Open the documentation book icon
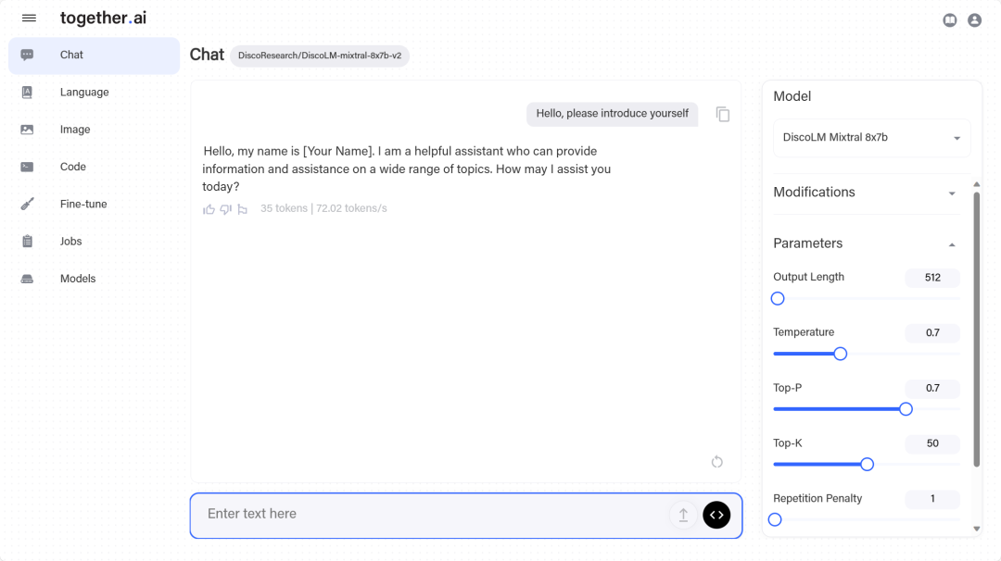 pyautogui.click(x=950, y=20)
